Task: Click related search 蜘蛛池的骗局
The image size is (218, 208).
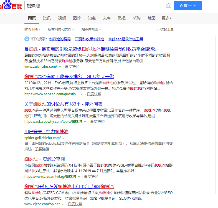Action: (60, 39)
